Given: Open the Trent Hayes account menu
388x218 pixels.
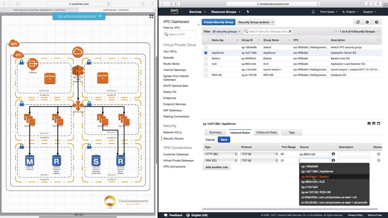Looking at the screenshot, I should tap(328, 12).
